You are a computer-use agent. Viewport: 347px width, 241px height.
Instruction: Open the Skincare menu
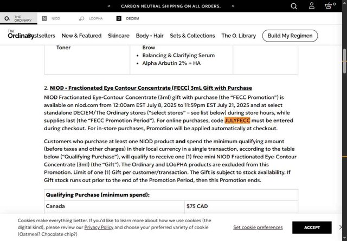tap(119, 36)
